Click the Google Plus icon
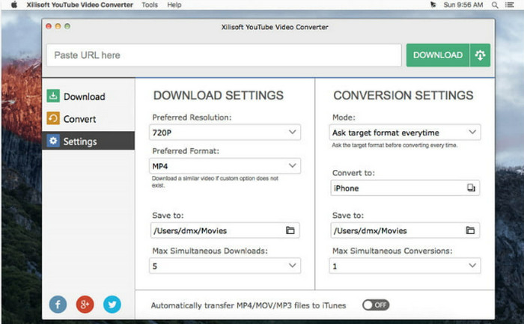 point(85,304)
